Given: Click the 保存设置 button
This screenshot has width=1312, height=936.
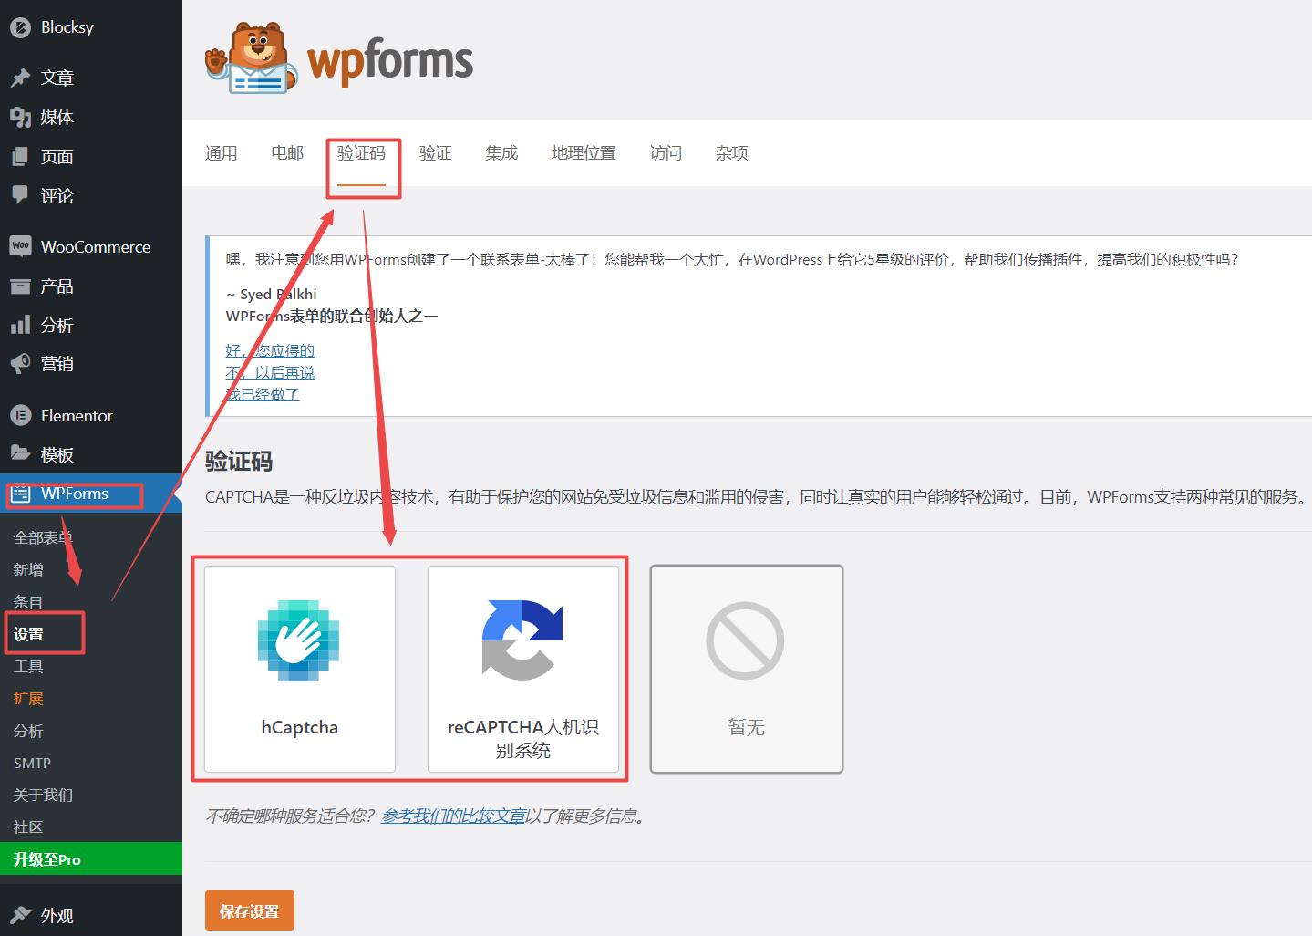Looking at the screenshot, I should (x=250, y=910).
